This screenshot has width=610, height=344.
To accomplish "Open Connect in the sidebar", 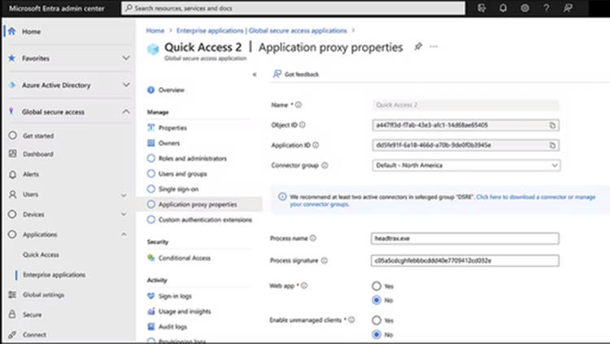I will [x=34, y=335].
